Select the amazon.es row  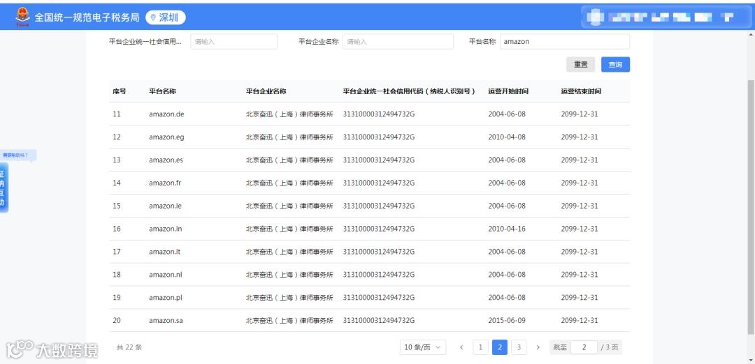369,160
